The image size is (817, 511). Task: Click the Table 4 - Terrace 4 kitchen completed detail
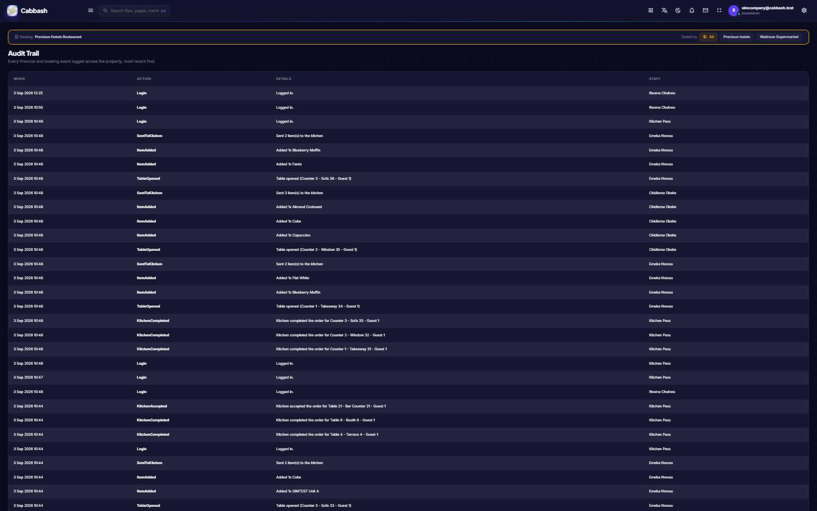pos(327,435)
